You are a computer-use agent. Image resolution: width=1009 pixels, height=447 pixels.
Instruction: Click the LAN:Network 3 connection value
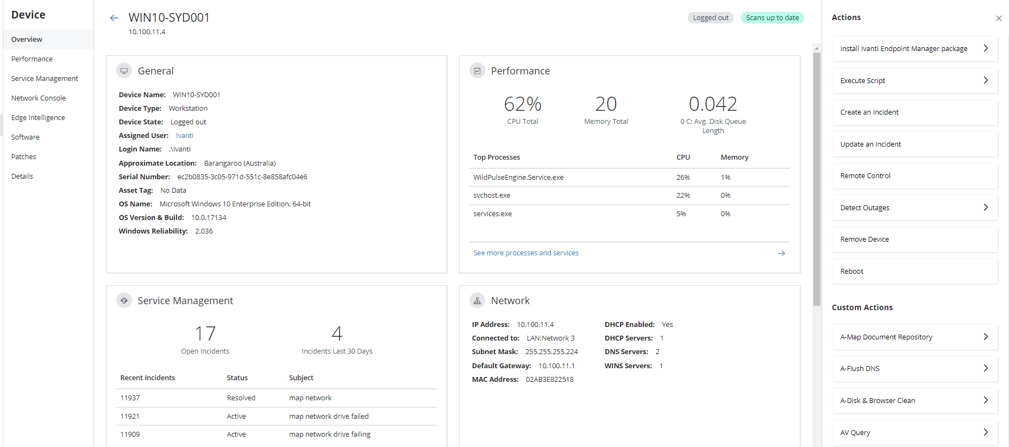(550, 338)
